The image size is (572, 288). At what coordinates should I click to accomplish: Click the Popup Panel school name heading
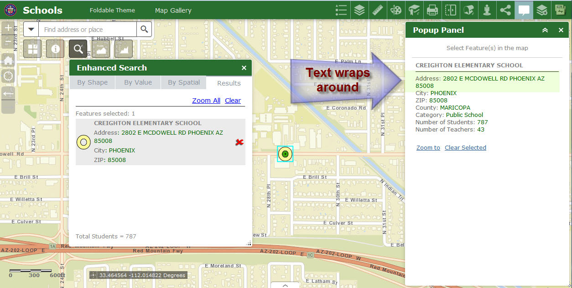[x=469, y=66]
